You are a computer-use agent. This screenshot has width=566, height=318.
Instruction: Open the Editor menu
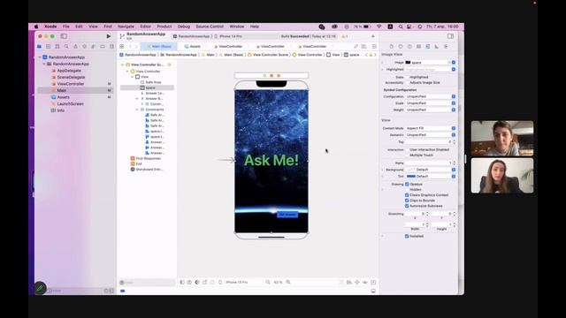click(145, 26)
